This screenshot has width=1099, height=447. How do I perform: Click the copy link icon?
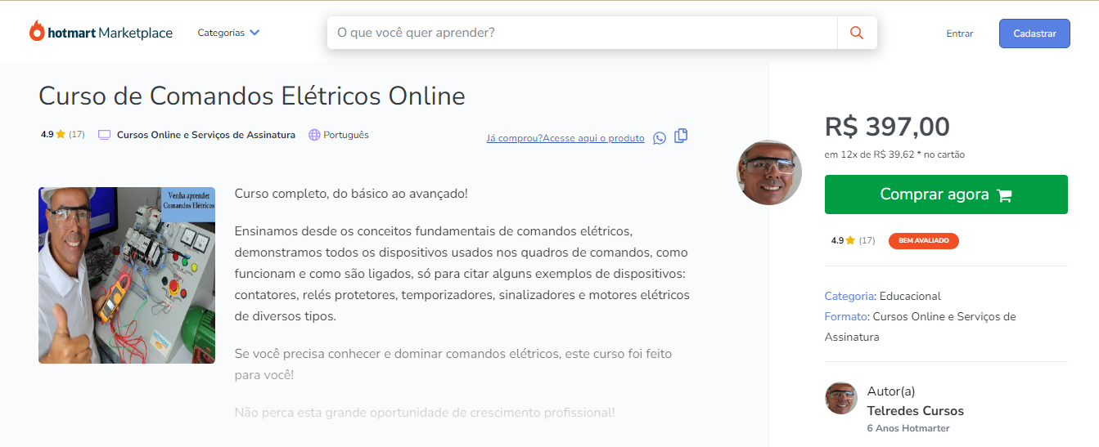coord(681,136)
